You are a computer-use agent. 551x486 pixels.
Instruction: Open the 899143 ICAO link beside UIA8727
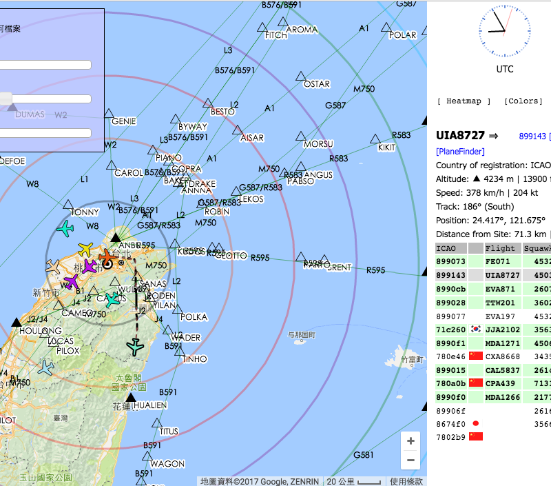[x=532, y=136]
